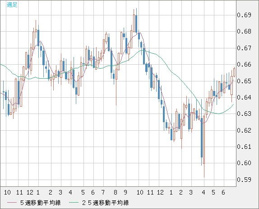The height and width of the screenshot is (209, 259).
Task: Click the green 25-week legend line swatch
Action: click(74, 203)
